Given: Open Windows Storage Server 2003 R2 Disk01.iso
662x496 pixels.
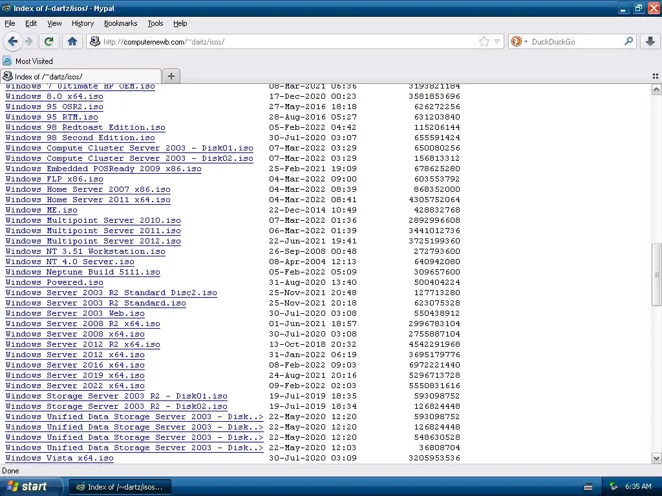Looking at the screenshot, I should click(x=116, y=396).
